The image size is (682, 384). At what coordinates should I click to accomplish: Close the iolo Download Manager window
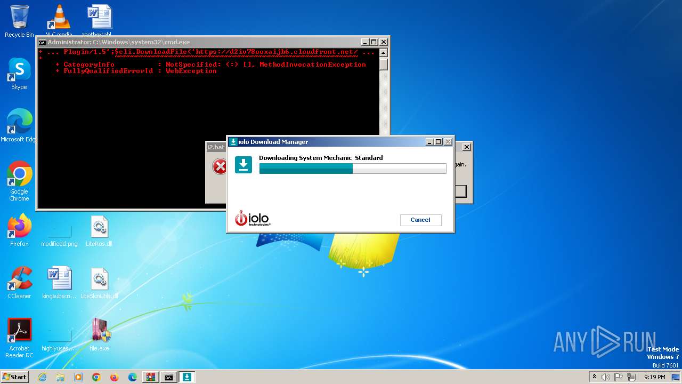448,142
